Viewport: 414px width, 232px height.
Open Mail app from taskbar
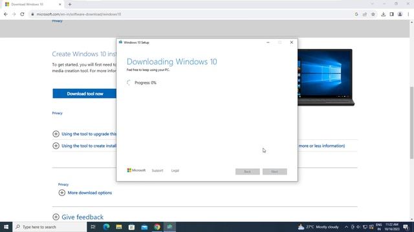[x=144, y=227]
